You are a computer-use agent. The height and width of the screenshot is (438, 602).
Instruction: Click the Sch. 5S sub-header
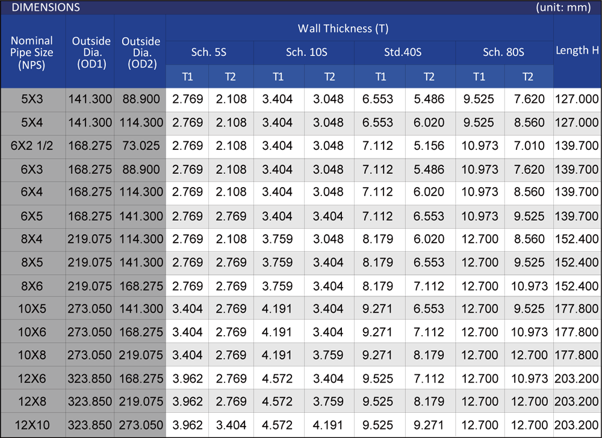tap(209, 52)
